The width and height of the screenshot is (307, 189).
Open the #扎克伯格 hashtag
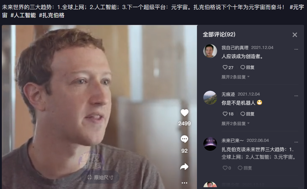(52, 15)
